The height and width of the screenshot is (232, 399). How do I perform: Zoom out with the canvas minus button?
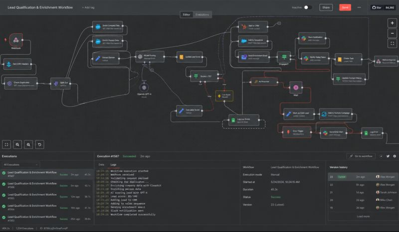(392, 33)
